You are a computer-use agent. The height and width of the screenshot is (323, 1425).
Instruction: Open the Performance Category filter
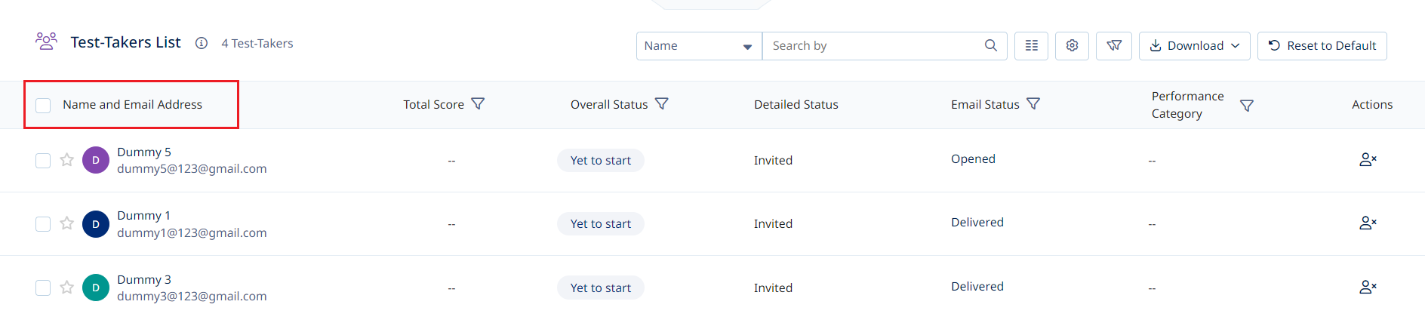(x=1247, y=106)
